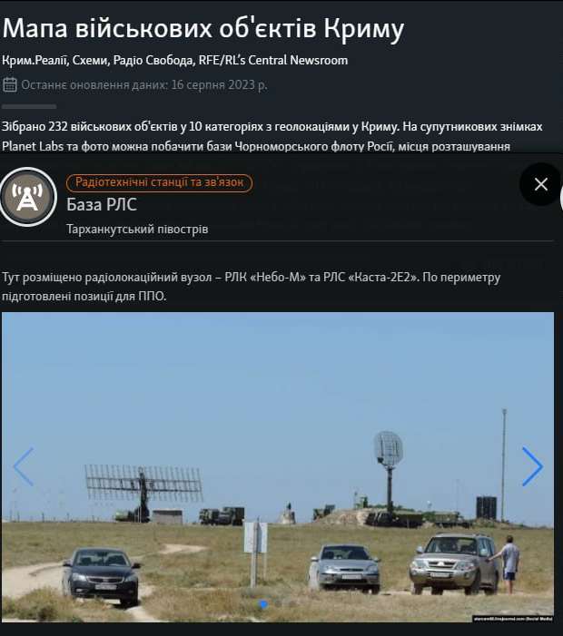Select the second carousel dot
Screen dimensions: 563x636
coord(278,604)
